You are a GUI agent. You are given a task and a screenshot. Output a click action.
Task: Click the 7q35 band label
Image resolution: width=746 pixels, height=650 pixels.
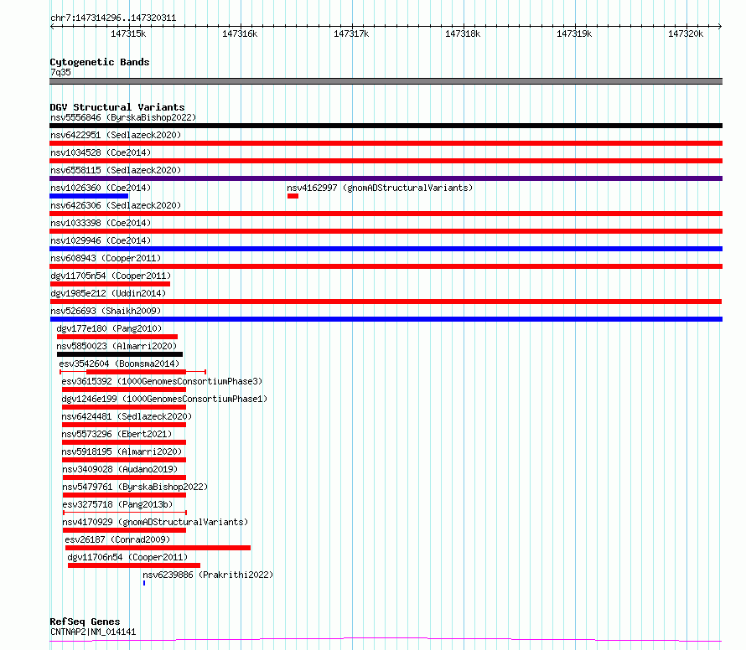(60, 72)
